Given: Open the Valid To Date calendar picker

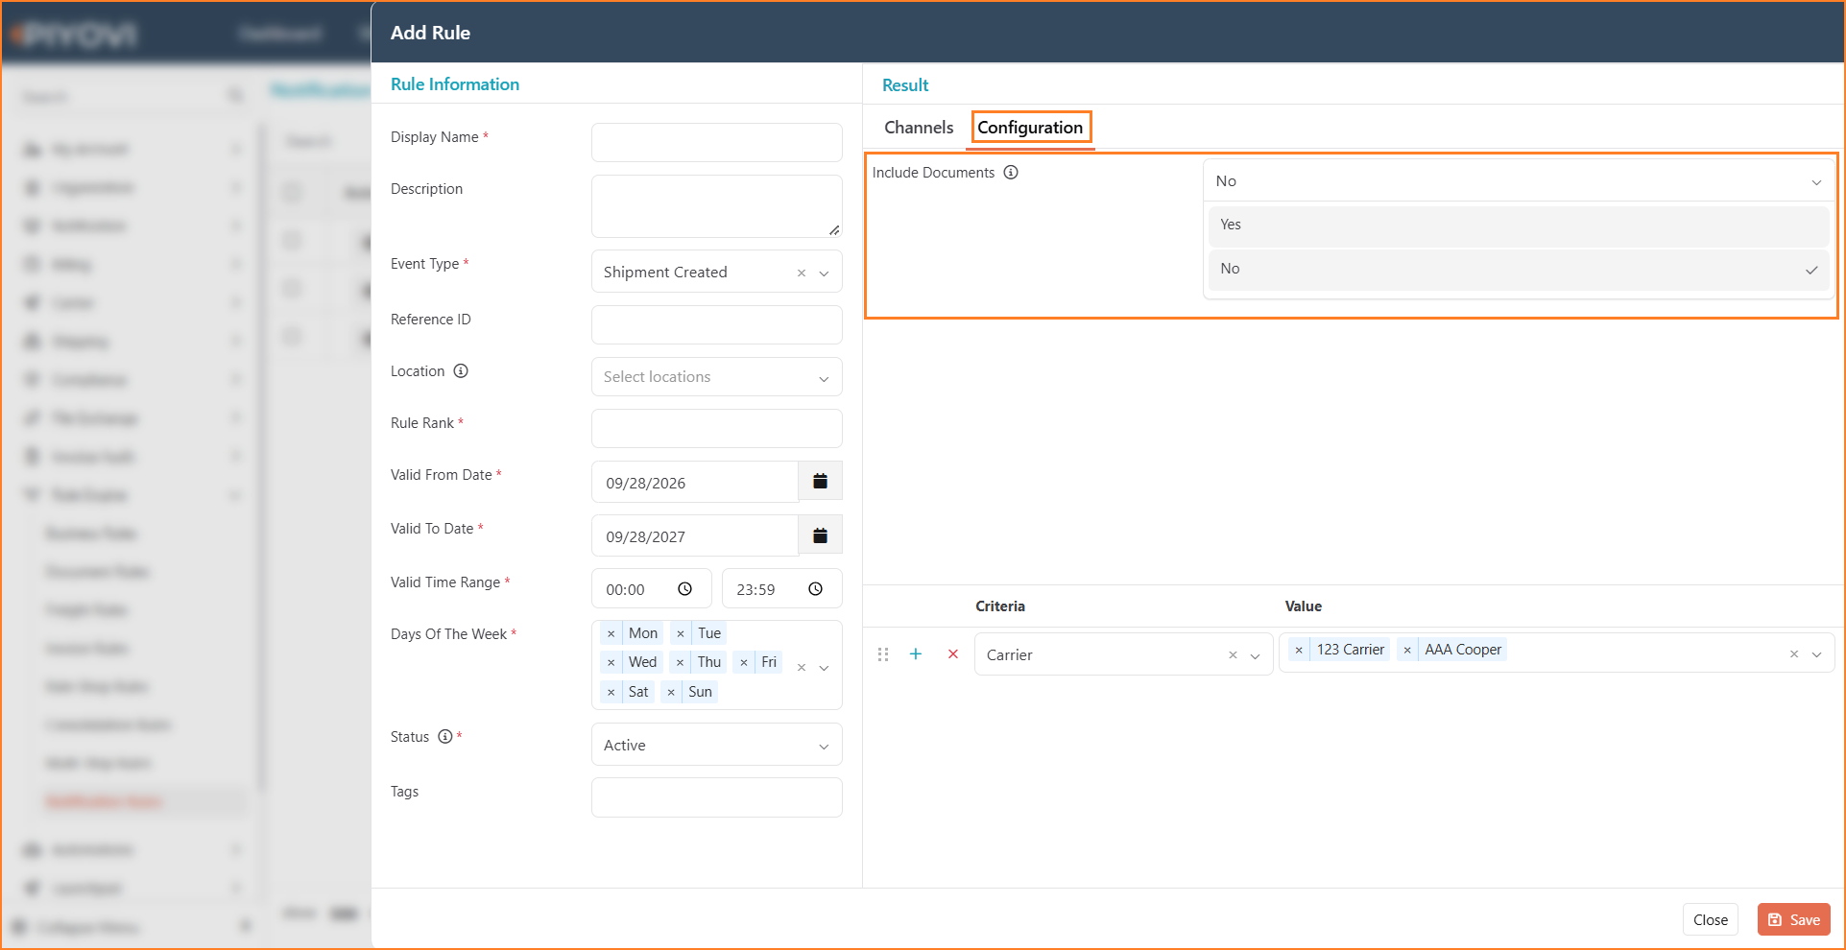Looking at the screenshot, I should [x=820, y=535].
